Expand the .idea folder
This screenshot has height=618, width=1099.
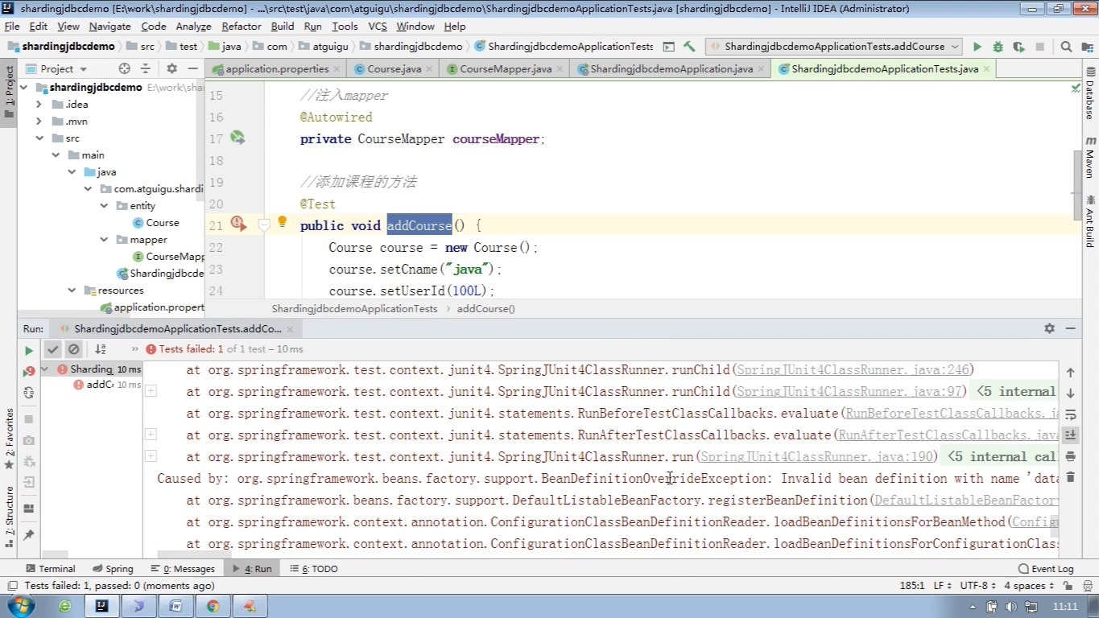coord(39,104)
